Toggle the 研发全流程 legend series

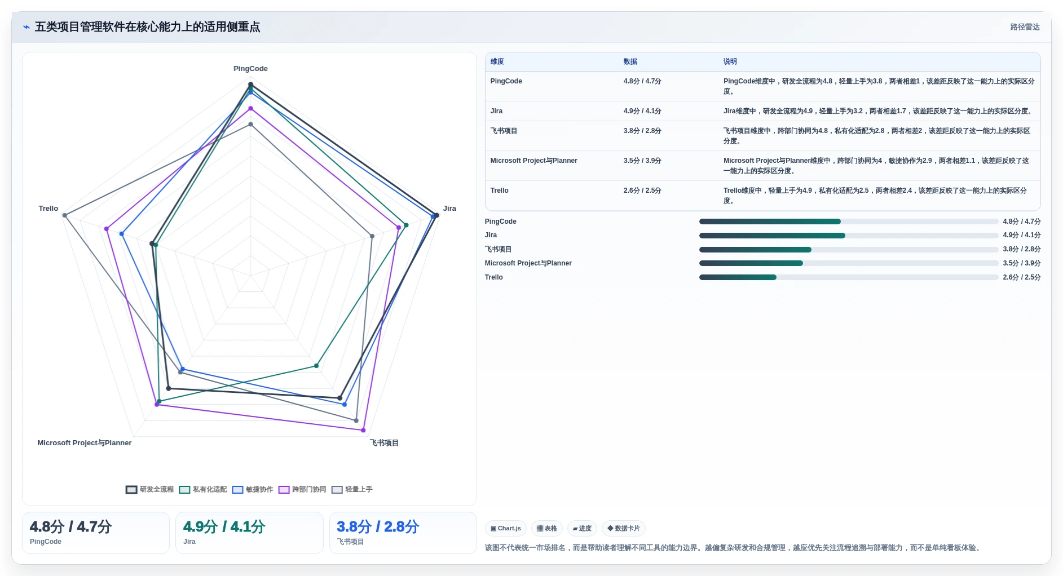[150, 489]
